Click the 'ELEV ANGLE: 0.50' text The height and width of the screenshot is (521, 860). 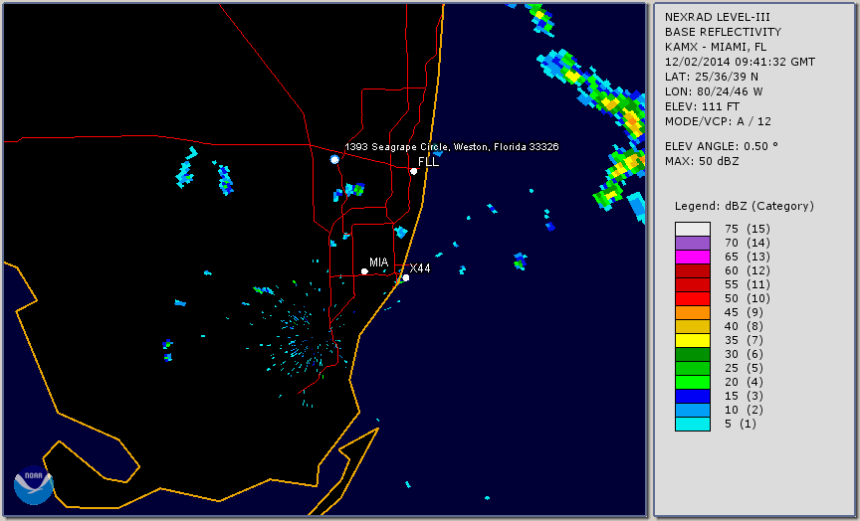click(722, 146)
